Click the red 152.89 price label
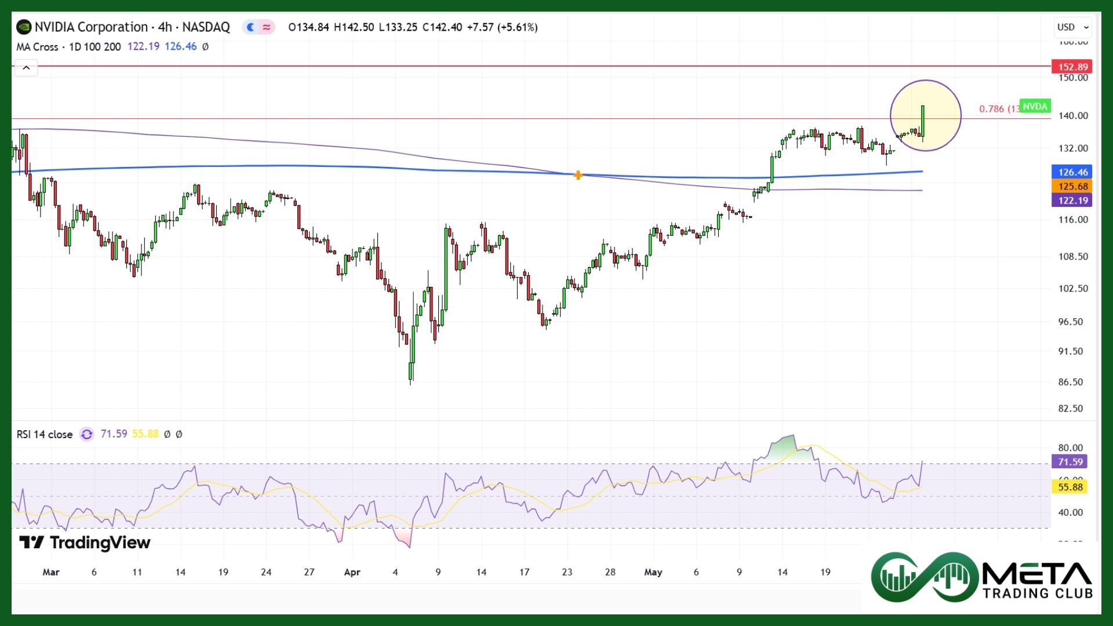The width and height of the screenshot is (1113, 626). 1072,67
